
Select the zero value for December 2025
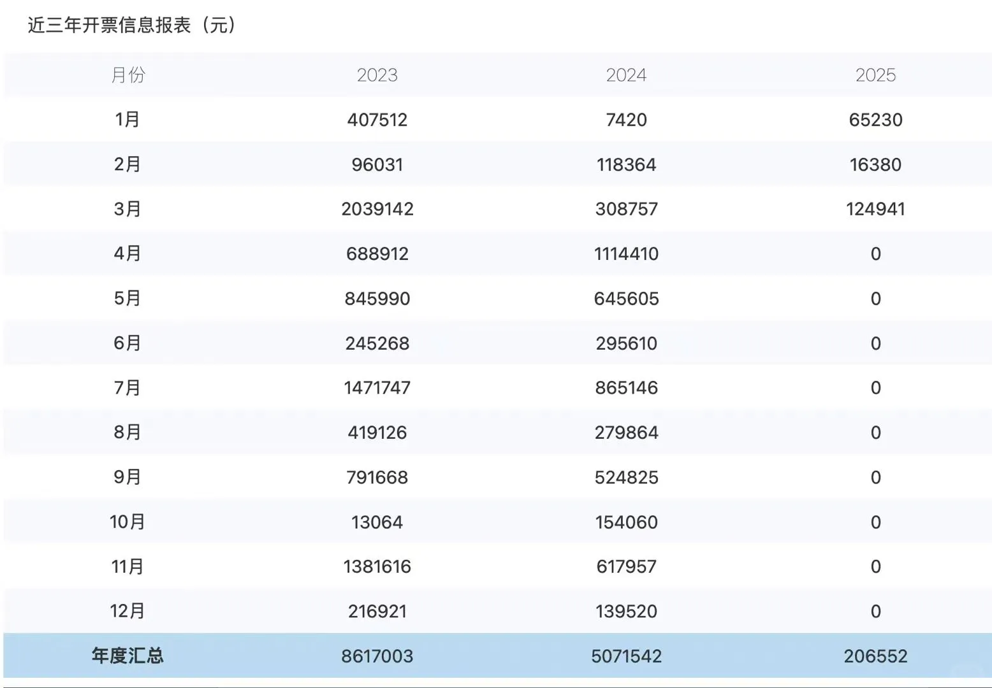(x=875, y=610)
